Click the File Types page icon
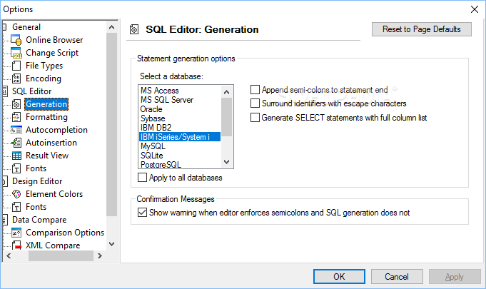The width and height of the screenshot is (486, 289). [16, 66]
